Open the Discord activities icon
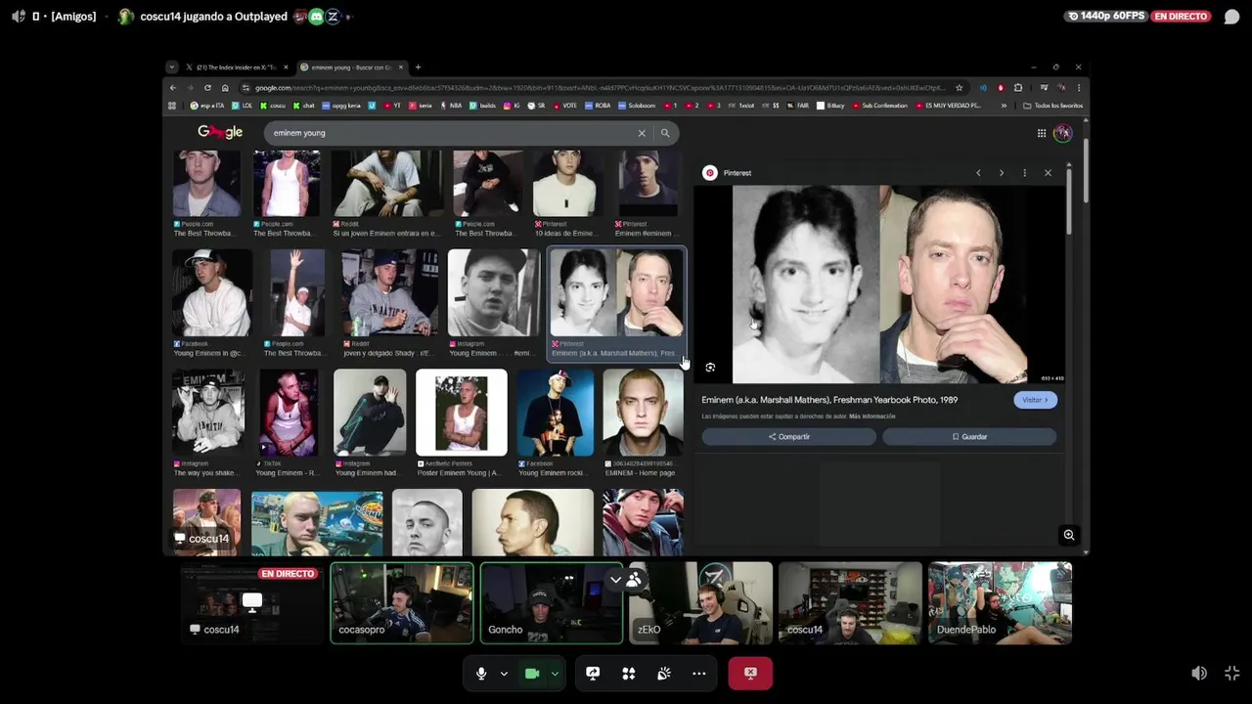This screenshot has height=704, width=1252. coord(629,673)
